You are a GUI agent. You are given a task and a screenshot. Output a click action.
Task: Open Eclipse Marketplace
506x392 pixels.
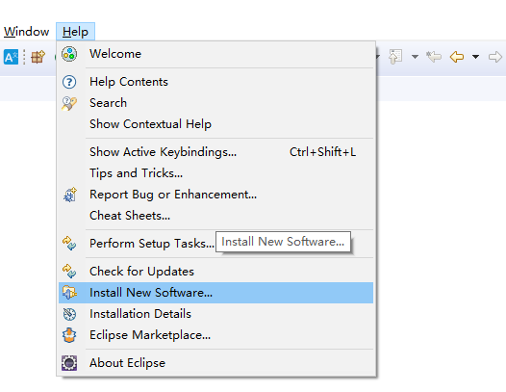click(x=215, y=335)
